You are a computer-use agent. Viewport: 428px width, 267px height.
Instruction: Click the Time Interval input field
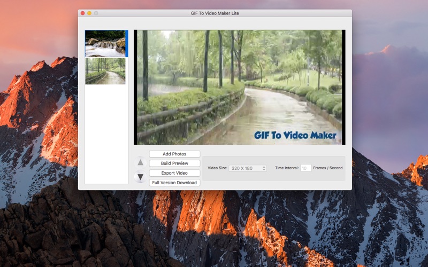pos(305,168)
